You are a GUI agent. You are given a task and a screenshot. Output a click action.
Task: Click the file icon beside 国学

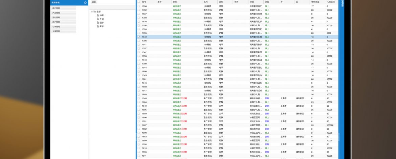[x=98, y=23]
